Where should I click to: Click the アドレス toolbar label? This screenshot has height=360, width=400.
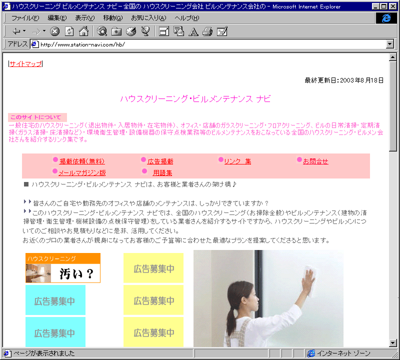[x=17, y=44]
